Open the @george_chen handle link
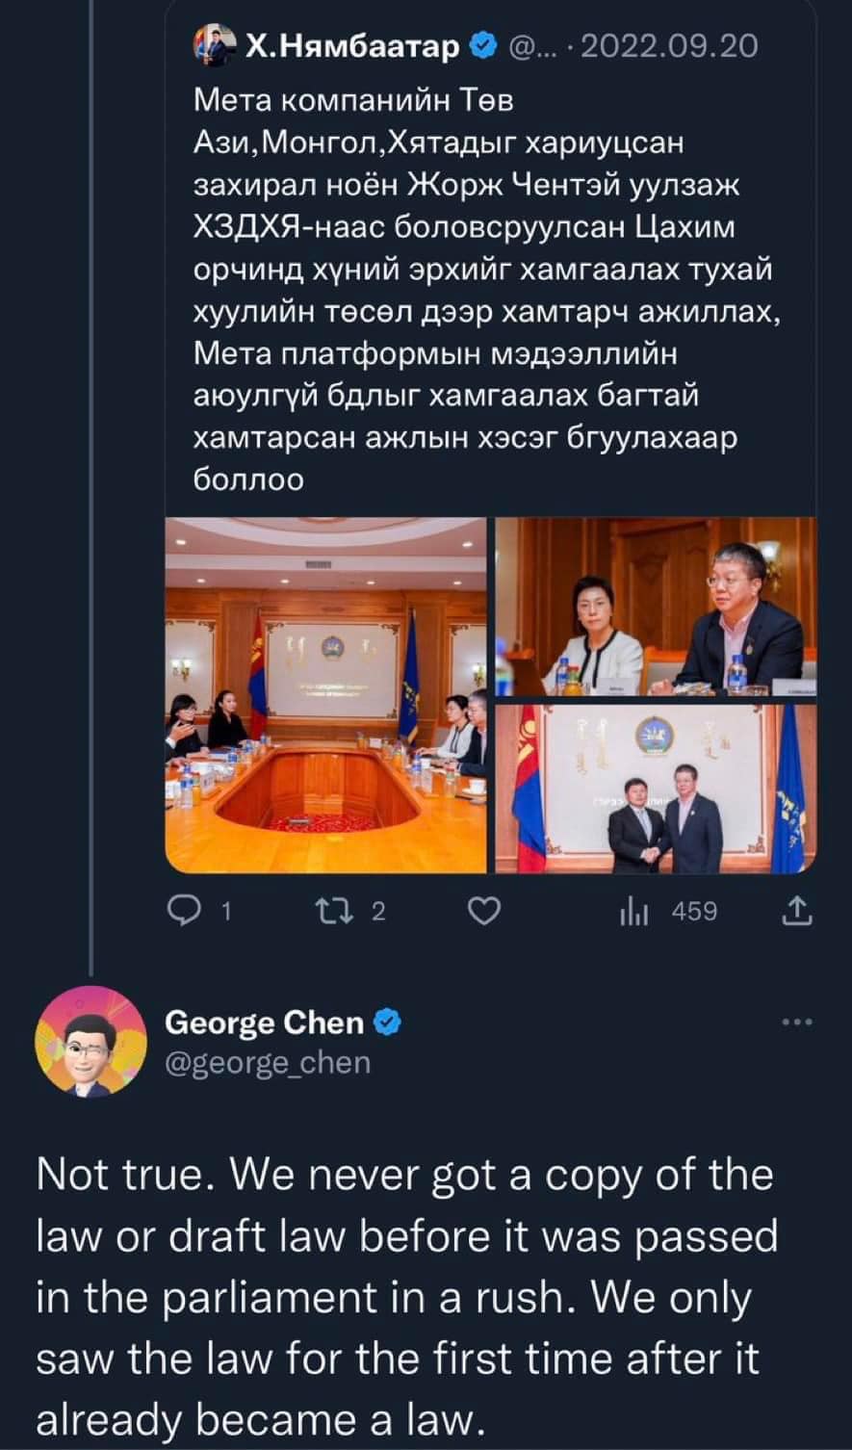Image resolution: width=852 pixels, height=1450 pixels. coord(268,1061)
